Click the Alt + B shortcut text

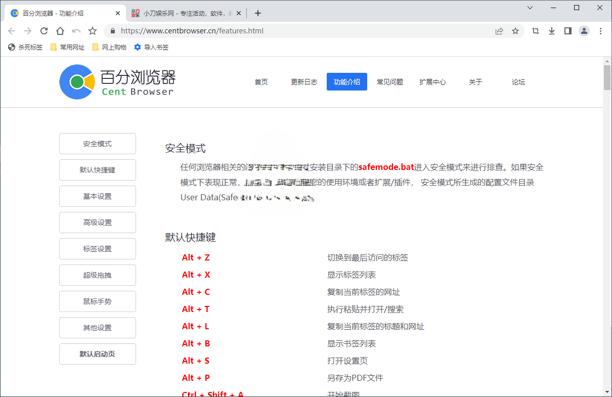[196, 343]
